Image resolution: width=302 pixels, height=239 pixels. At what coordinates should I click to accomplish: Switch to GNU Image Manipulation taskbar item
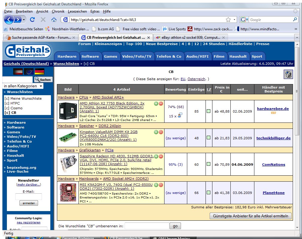pos(173,238)
